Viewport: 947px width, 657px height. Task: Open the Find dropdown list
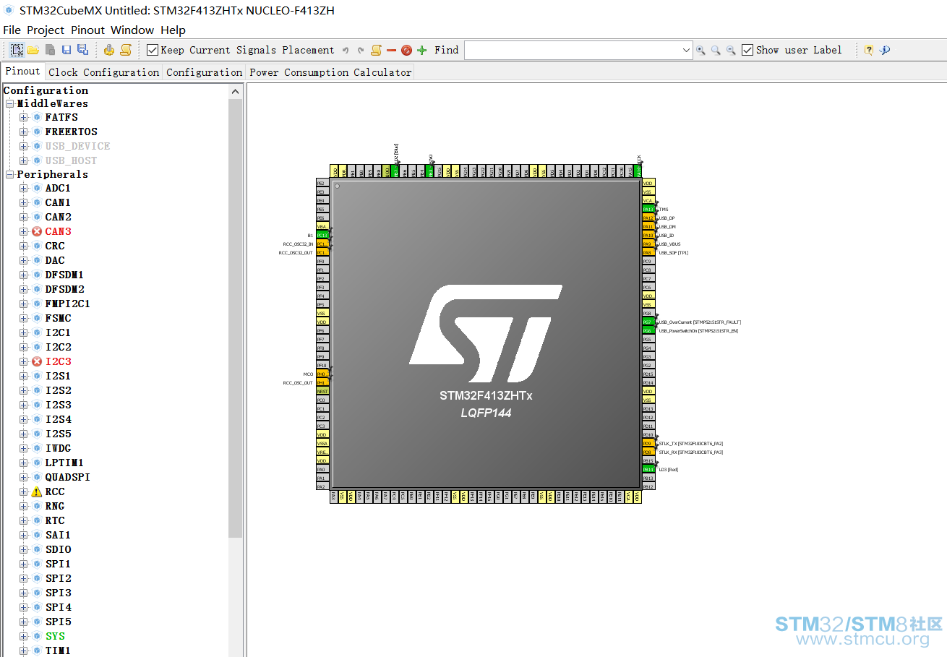tap(686, 50)
